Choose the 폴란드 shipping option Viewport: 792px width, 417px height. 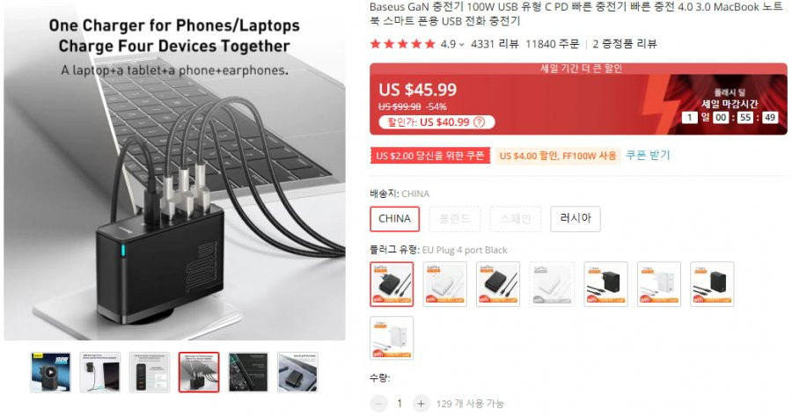[455, 218]
